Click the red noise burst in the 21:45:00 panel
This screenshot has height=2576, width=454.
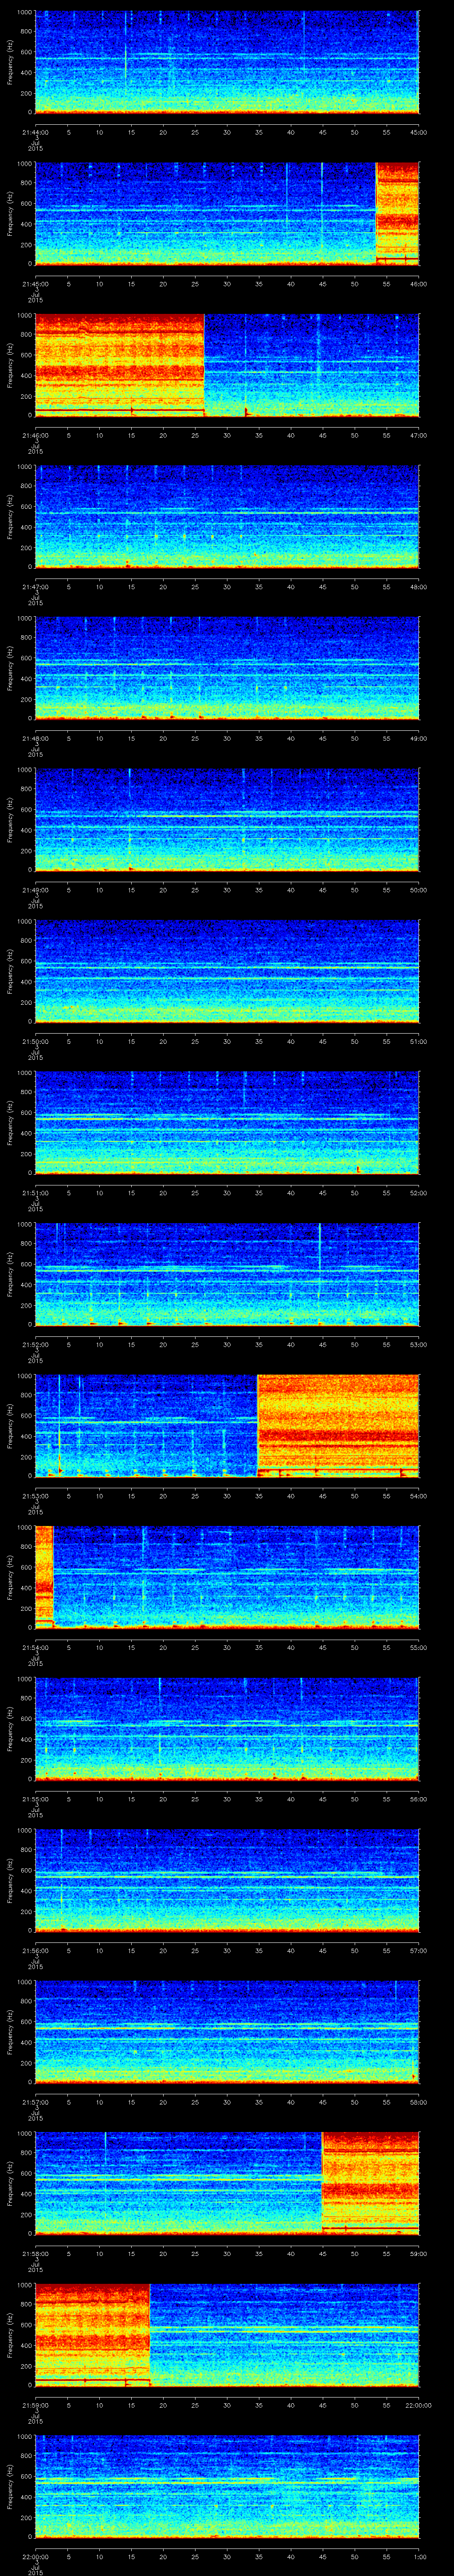click(x=397, y=214)
